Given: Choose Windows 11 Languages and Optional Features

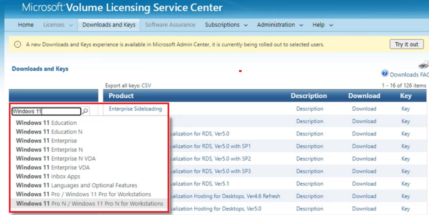Looking at the screenshot, I should (x=77, y=185).
